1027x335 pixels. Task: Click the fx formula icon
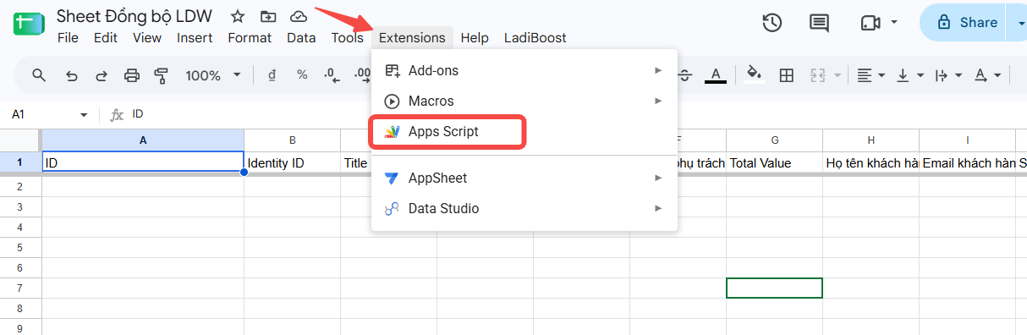(118, 114)
